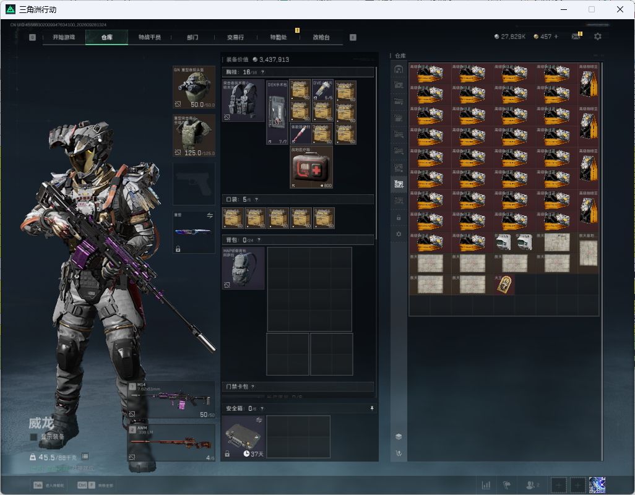Click the padlock icon in warehouse sidebar
The height and width of the screenshot is (495, 635).
coord(399,217)
